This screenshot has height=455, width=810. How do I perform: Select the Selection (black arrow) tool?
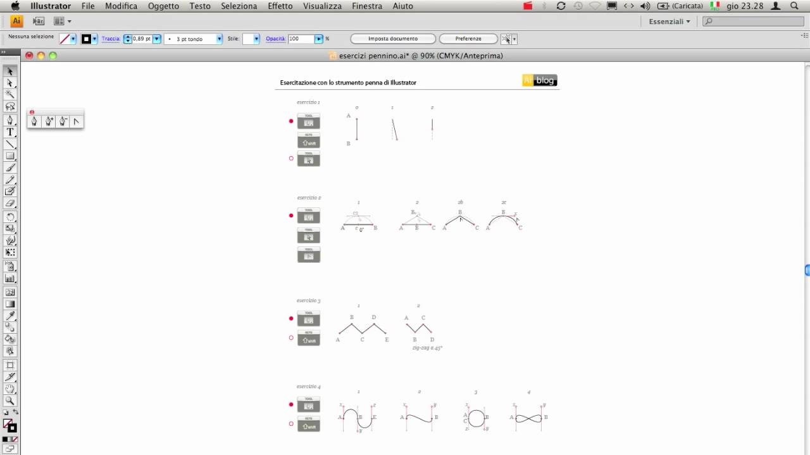pos(10,71)
